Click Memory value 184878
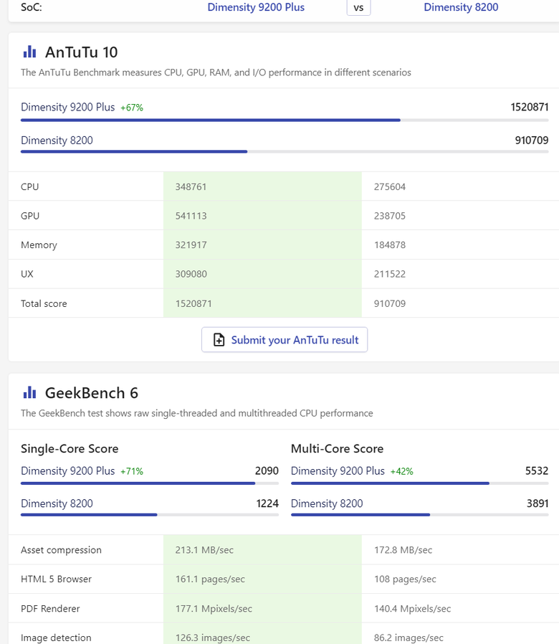The height and width of the screenshot is (644, 559). click(x=389, y=245)
